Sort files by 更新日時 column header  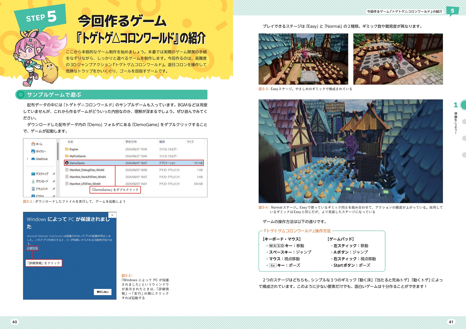131,142
